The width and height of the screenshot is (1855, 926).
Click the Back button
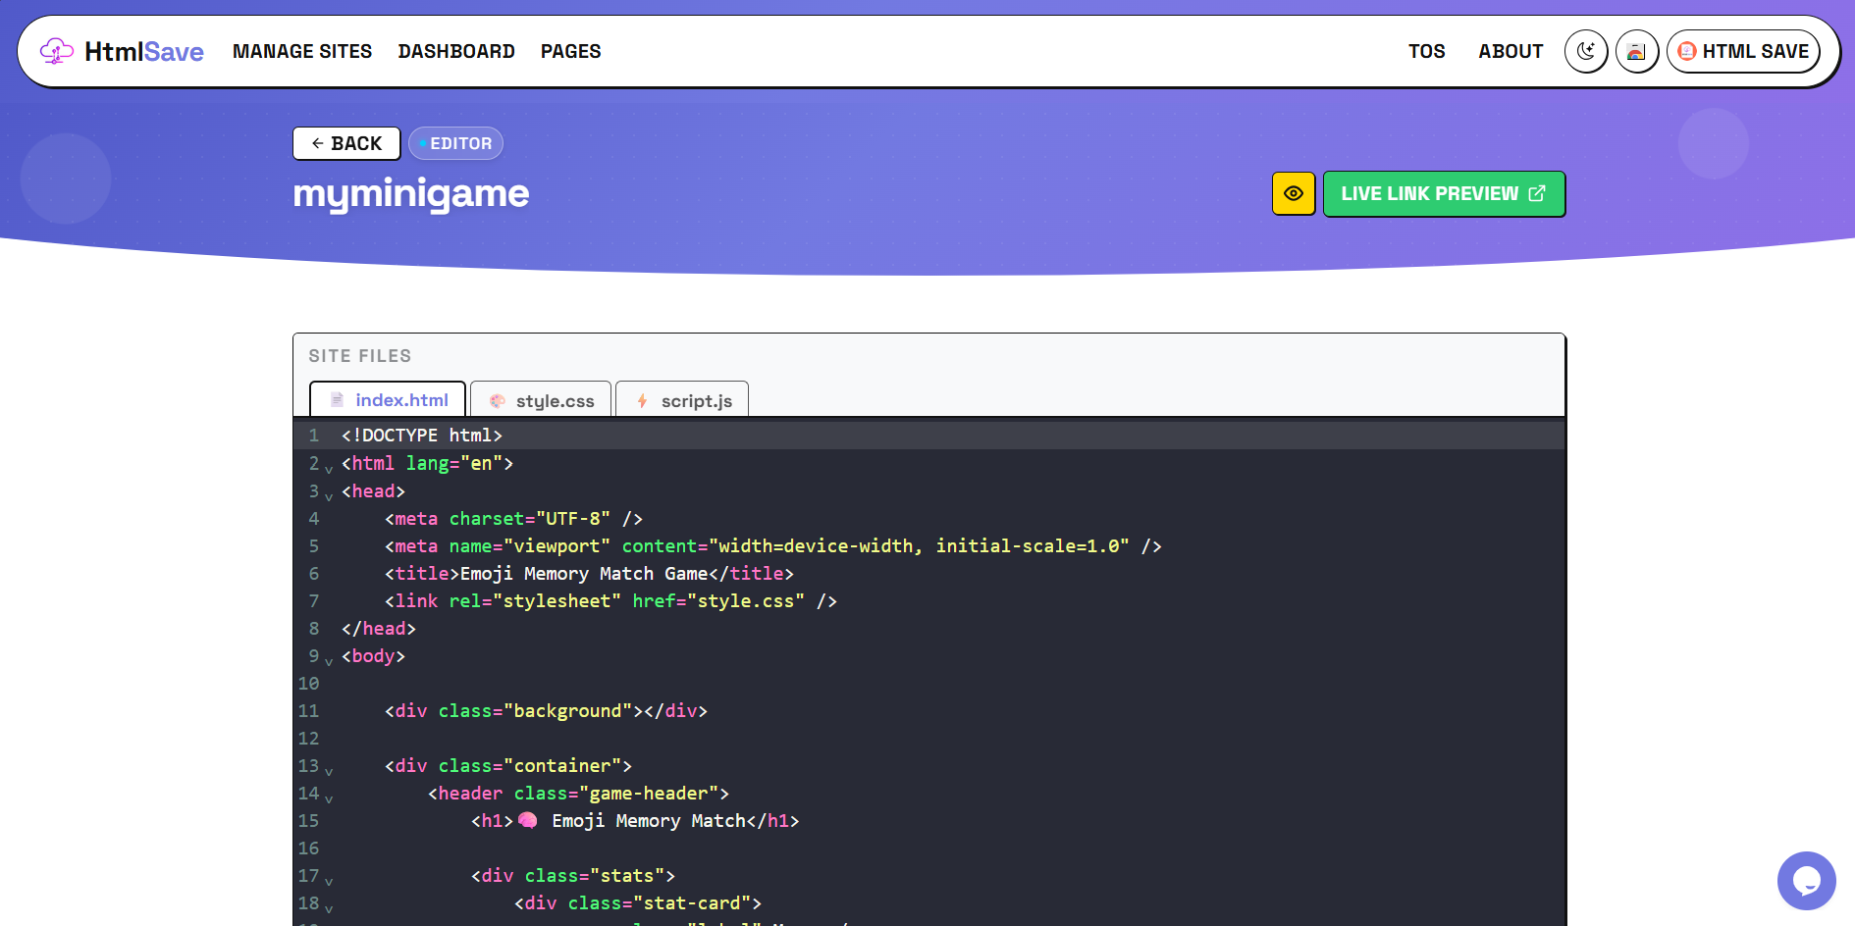tap(346, 143)
